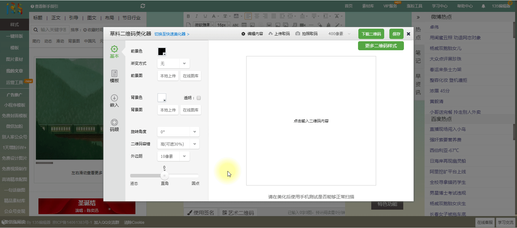
Task: Select the 嵌入 embed icon
Action: tap(114, 98)
